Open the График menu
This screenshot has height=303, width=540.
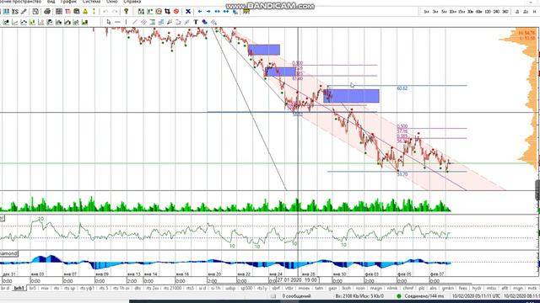point(68,2)
